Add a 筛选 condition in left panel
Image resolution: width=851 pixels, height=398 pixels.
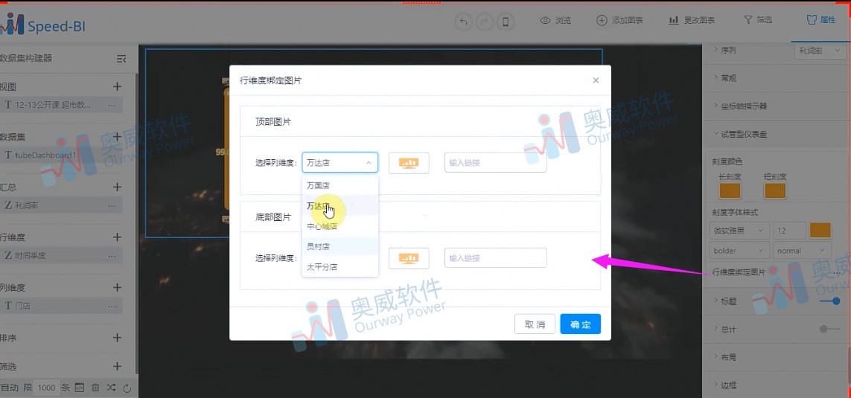coord(117,367)
